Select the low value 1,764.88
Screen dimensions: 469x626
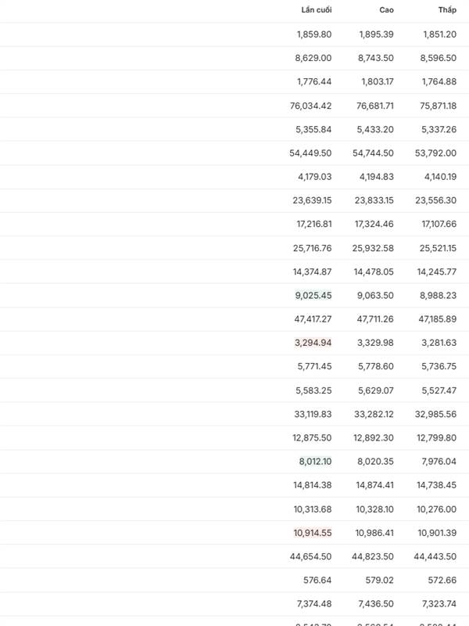coord(439,81)
